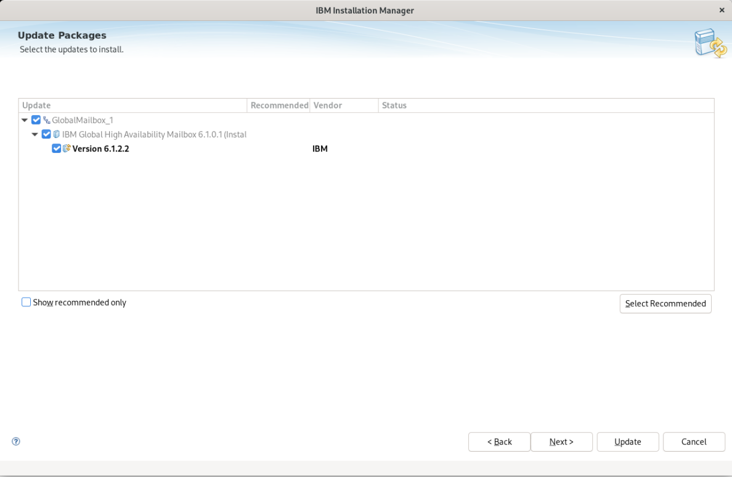The height and width of the screenshot is (477, 732).
Task: Go to the next step with Next
Action: click(561, 442)
